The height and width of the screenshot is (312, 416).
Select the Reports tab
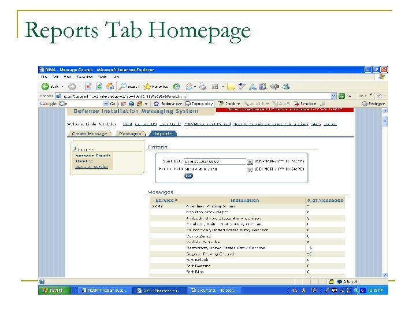coord(162,133)
